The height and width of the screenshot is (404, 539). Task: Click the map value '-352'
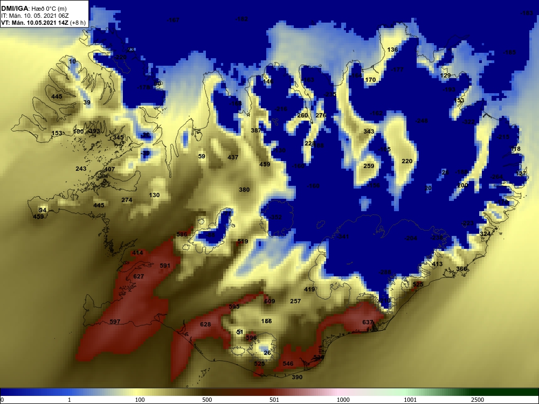[x=275, y=217]
